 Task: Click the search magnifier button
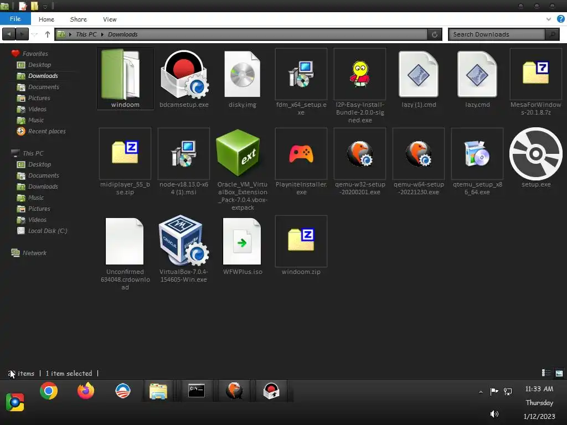click(x=553, y=34)
